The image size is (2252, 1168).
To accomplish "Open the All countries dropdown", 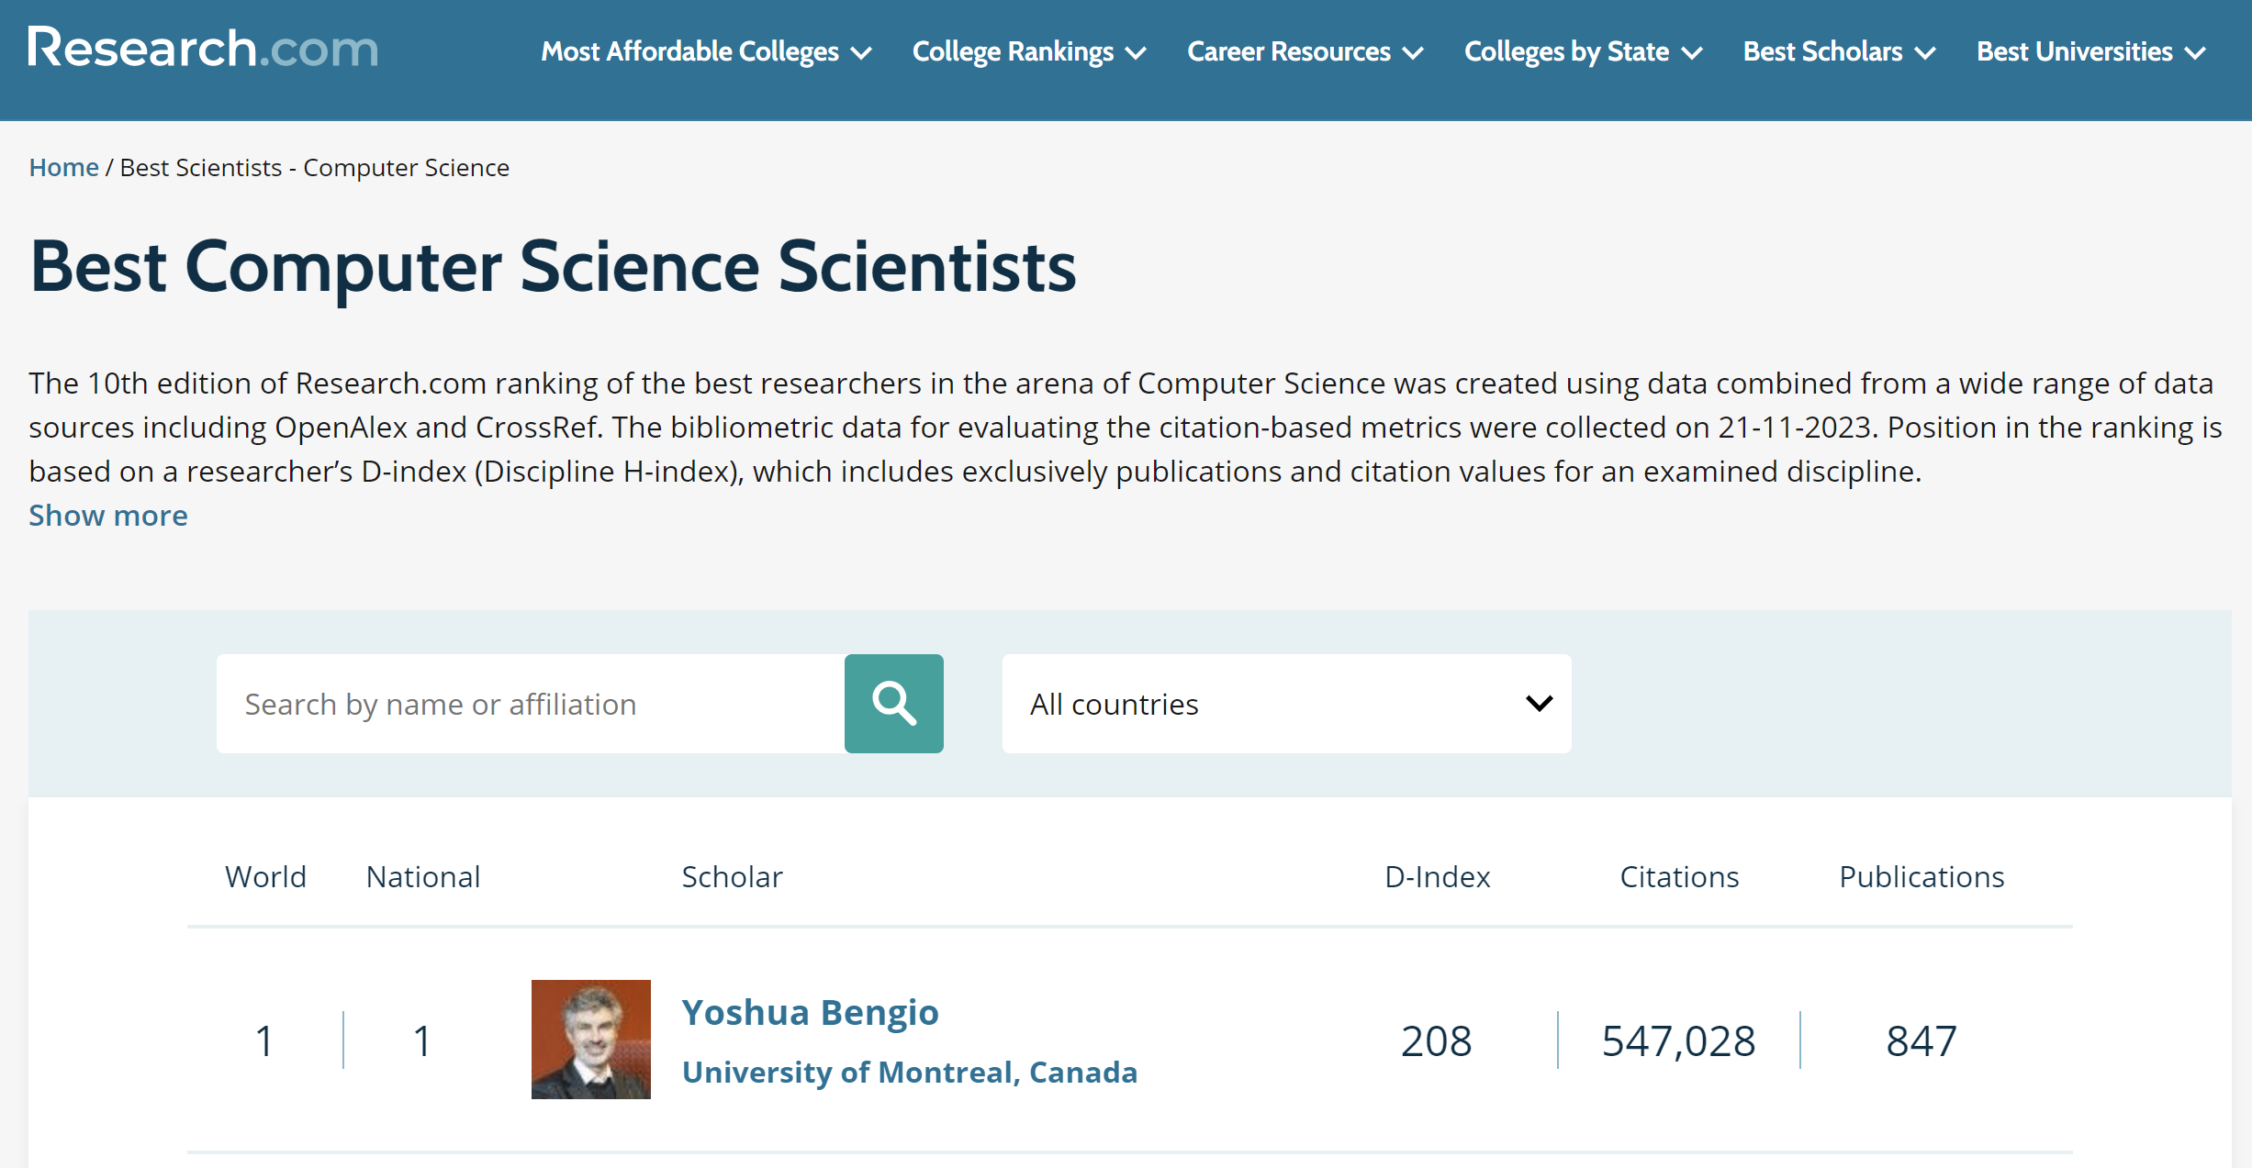I will click(x=1285, y=704).
